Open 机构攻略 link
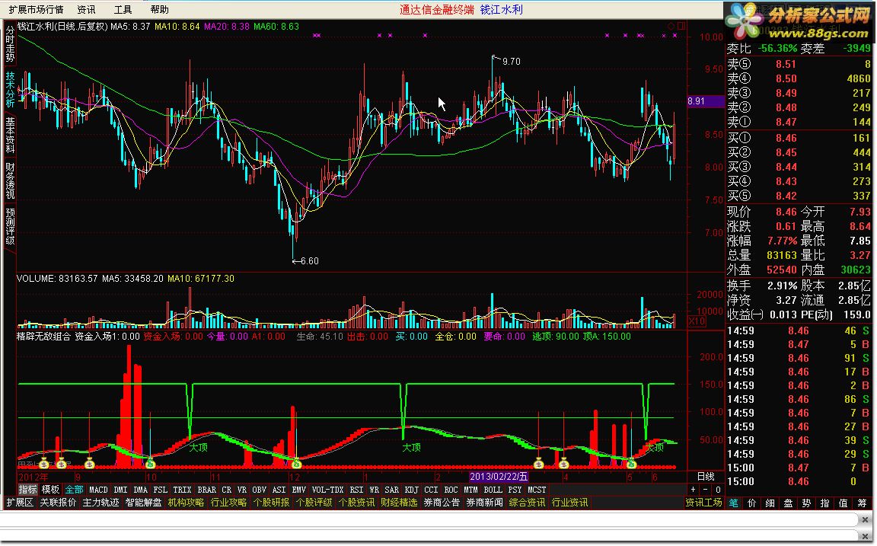Screen dimensions: 877x546 click(186, 503)
